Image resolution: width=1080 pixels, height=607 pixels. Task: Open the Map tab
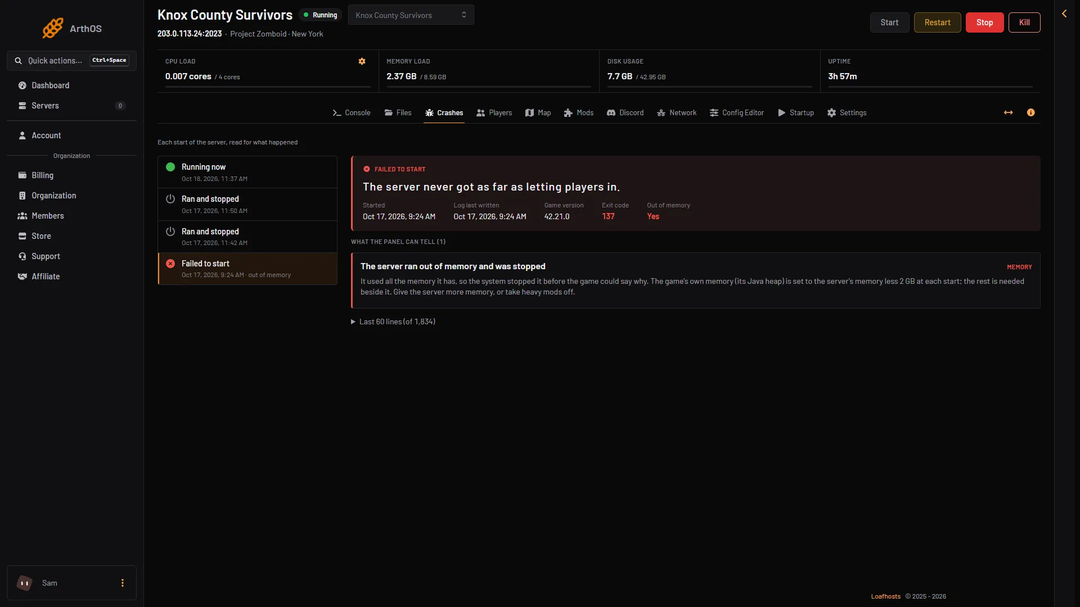pyautogui.click(x=538, y=113)
